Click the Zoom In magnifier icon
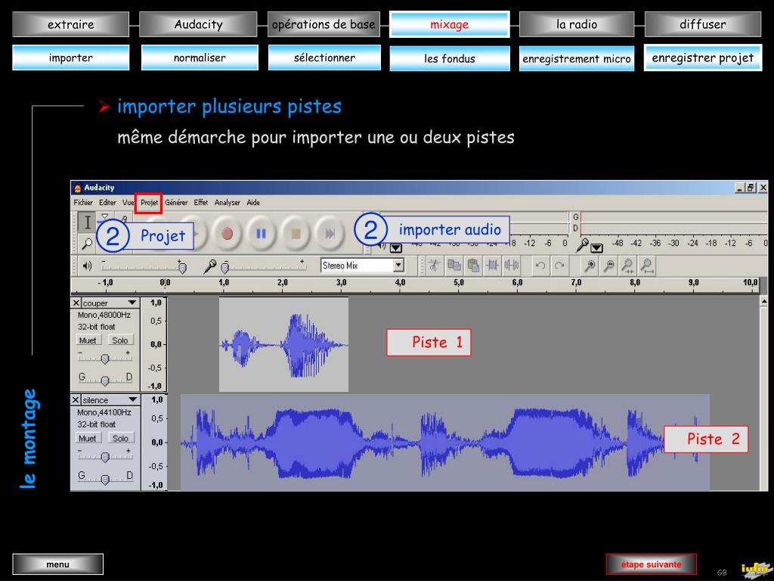 [590, 266]
